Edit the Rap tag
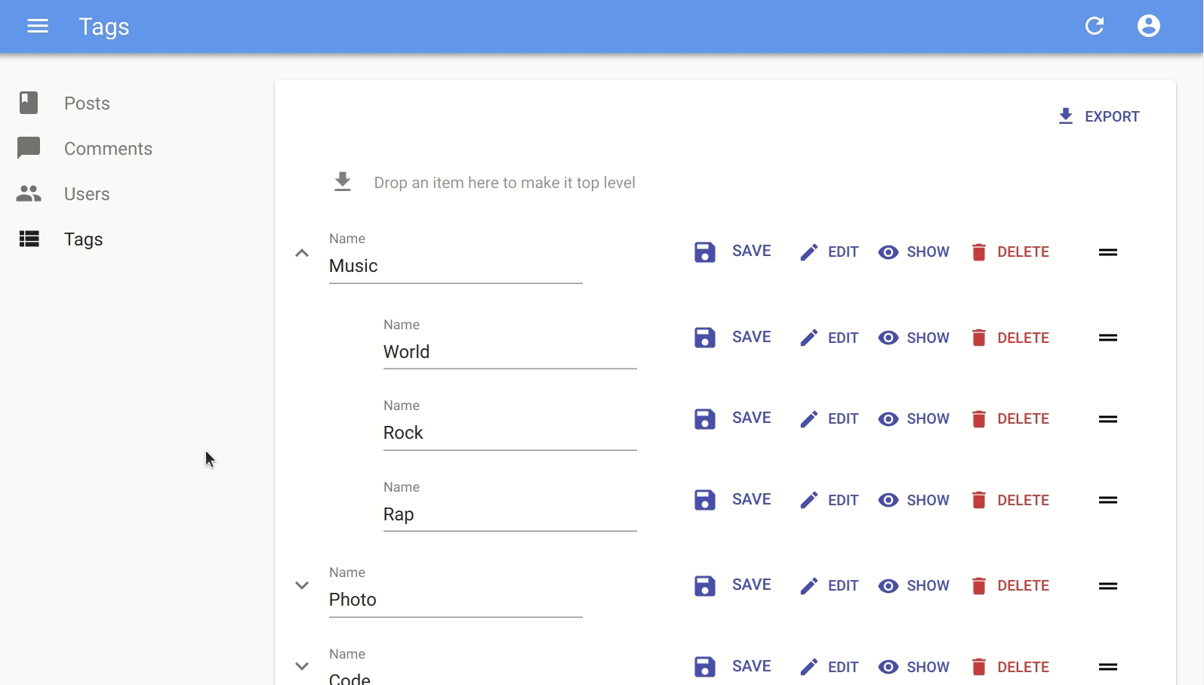Screen dimensions: 1204x685 coord(830,500)
